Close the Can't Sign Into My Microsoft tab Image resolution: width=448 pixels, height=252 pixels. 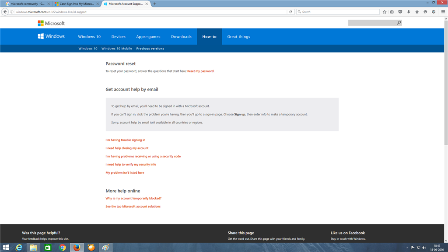[98, 3]
